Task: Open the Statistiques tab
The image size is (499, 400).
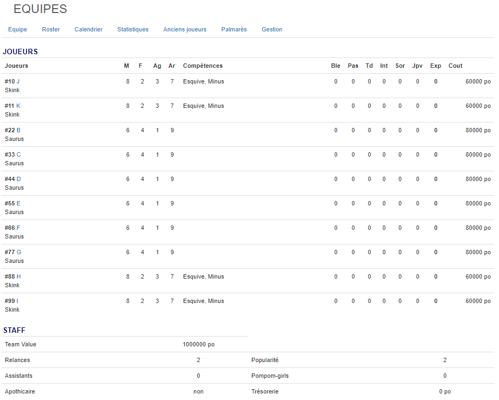Action: 133,29
